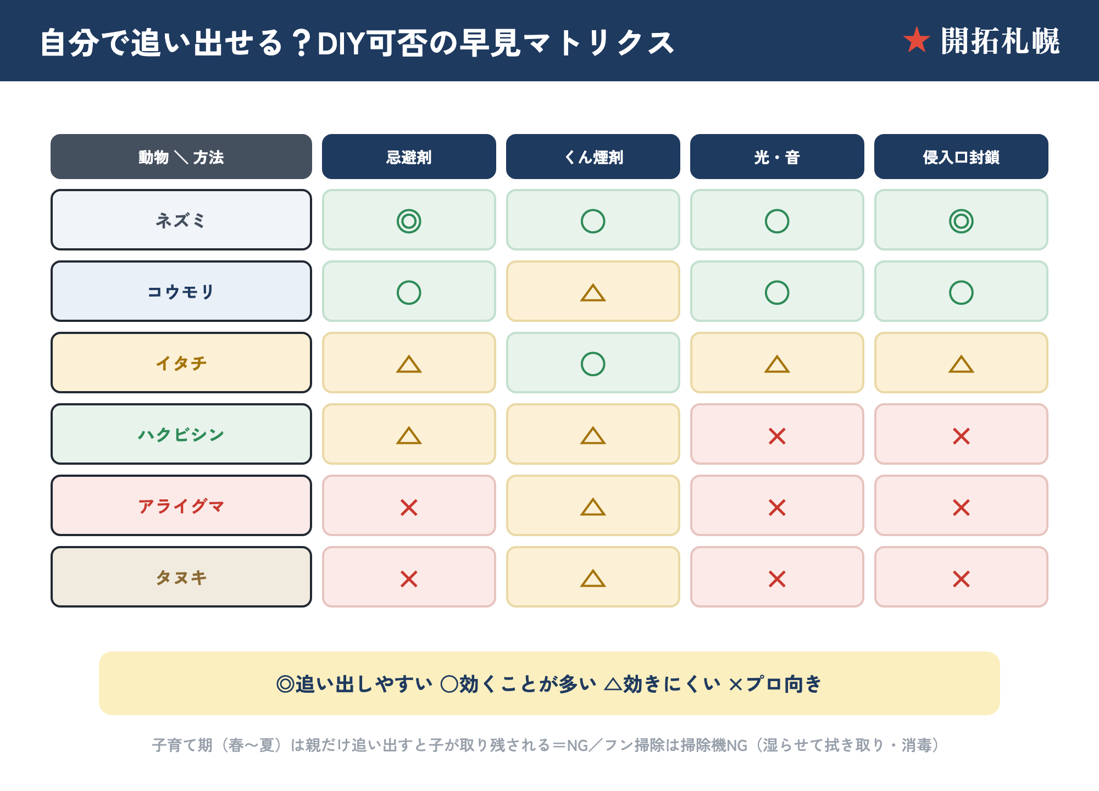Click triangle icon for タヌキ くん煙剤

point(593,578)
